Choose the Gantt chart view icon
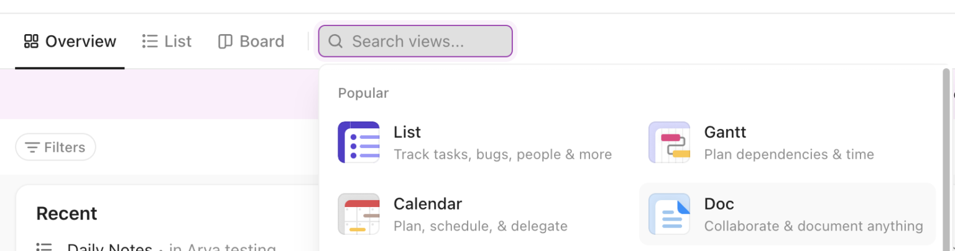 point(669,143)
